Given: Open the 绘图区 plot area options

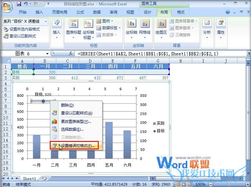Looking at the screenshot, I should click(x=161, y=29).
